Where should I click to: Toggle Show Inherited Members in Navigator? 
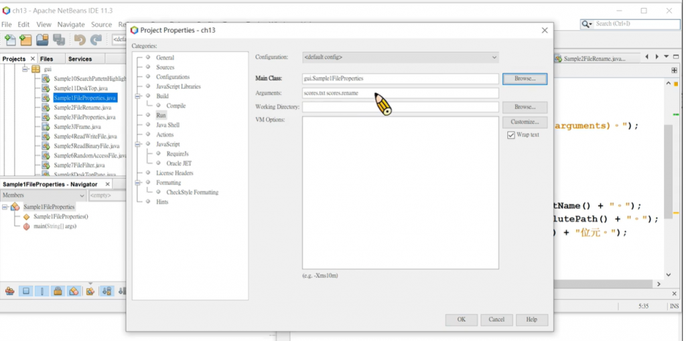coord(9,291)
